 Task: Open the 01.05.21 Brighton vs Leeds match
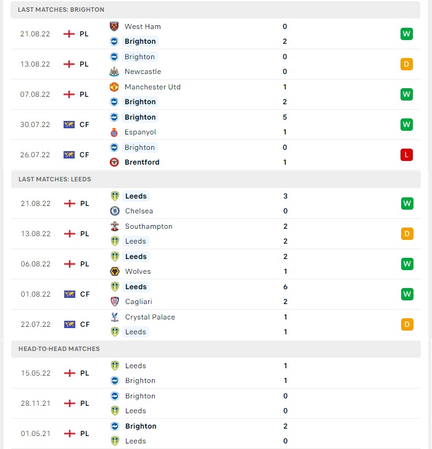click(216, 434)
